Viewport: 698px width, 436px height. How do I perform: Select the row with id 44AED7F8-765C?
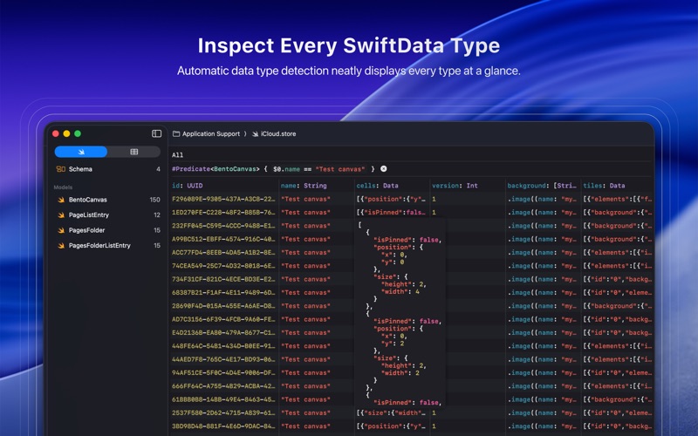pos(410,359)
